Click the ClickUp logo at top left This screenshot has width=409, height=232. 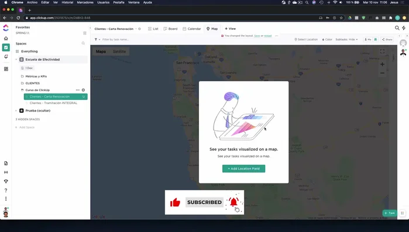point(6,27)
